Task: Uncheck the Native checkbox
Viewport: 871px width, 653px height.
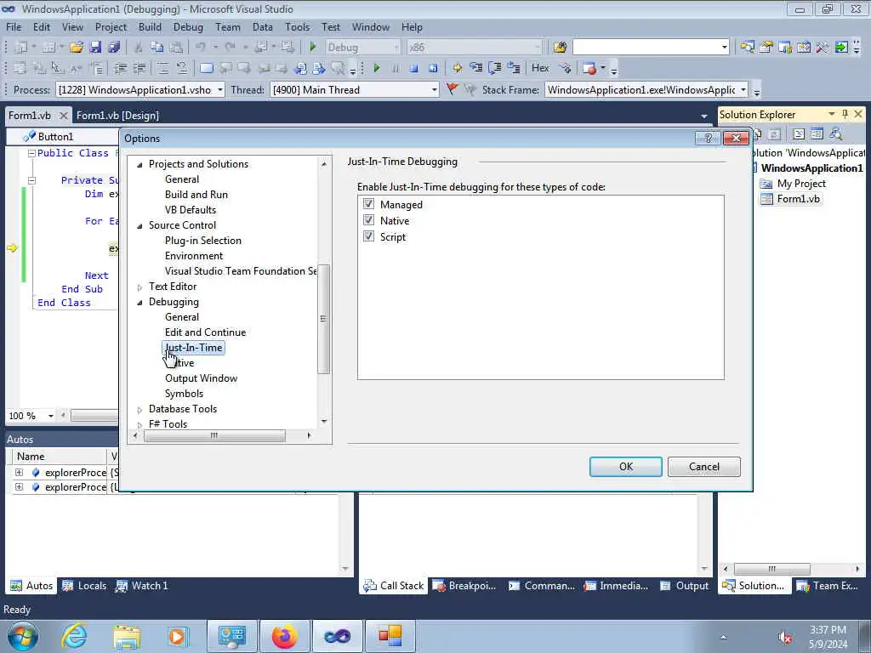Action: coord(368,220)
